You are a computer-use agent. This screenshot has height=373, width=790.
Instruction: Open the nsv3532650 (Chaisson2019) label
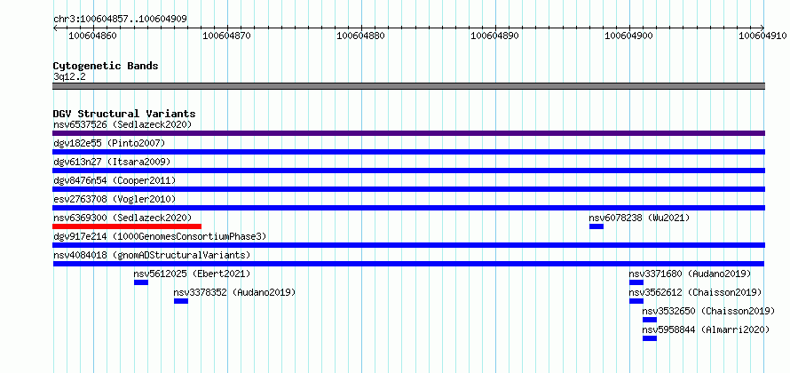point(709,311)
